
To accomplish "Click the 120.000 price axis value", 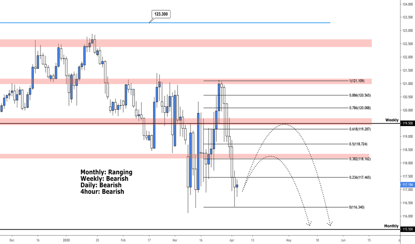I will 407,110.
